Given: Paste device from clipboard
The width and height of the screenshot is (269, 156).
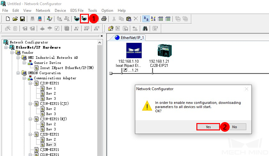Looking at the screenshot, I should point(129,19).
